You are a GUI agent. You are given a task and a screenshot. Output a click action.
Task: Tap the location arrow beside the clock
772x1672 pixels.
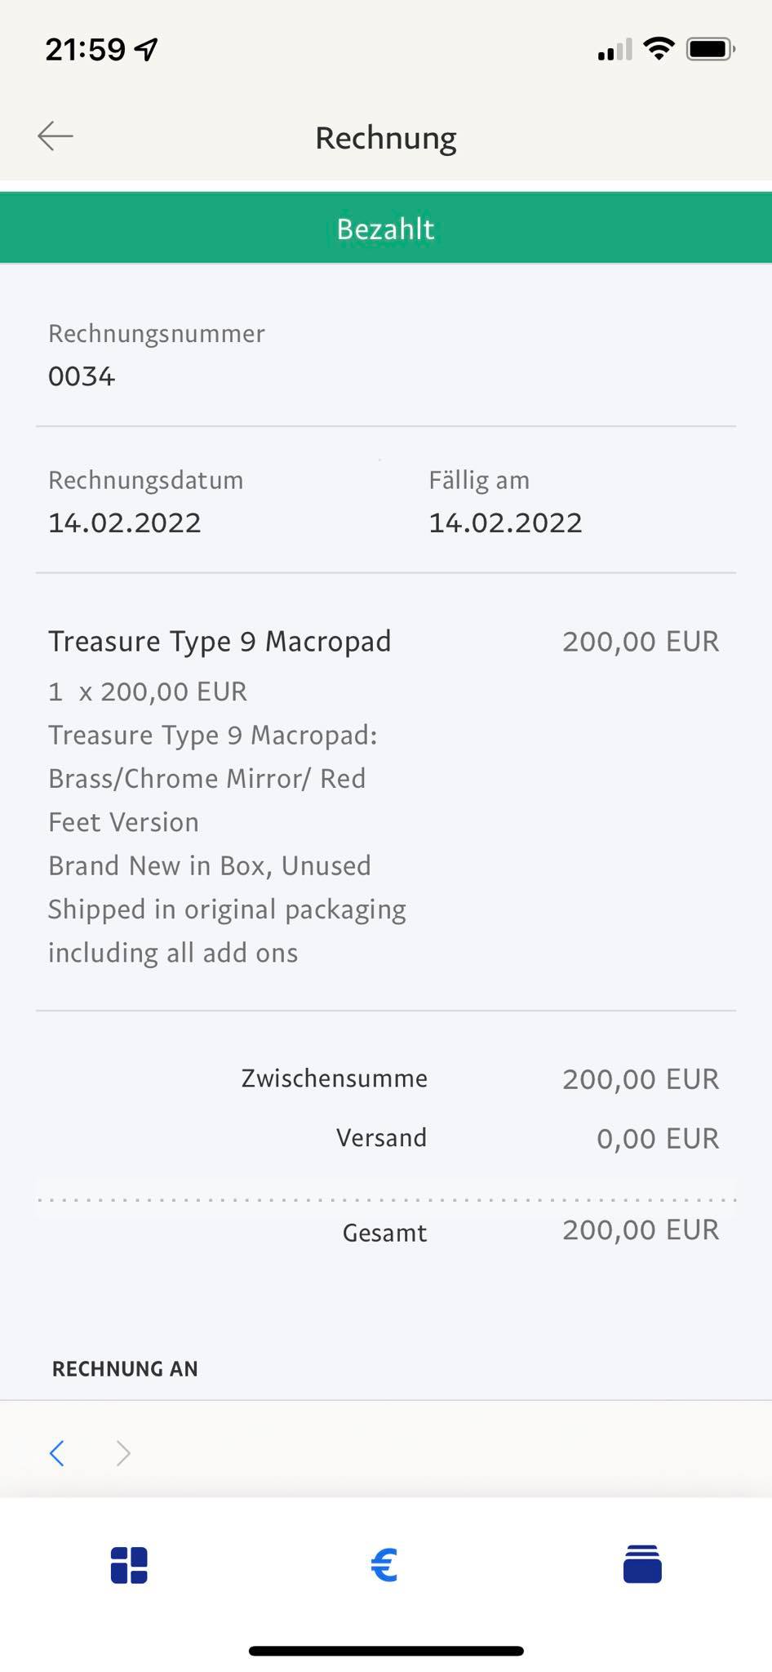tap(147, 51)
